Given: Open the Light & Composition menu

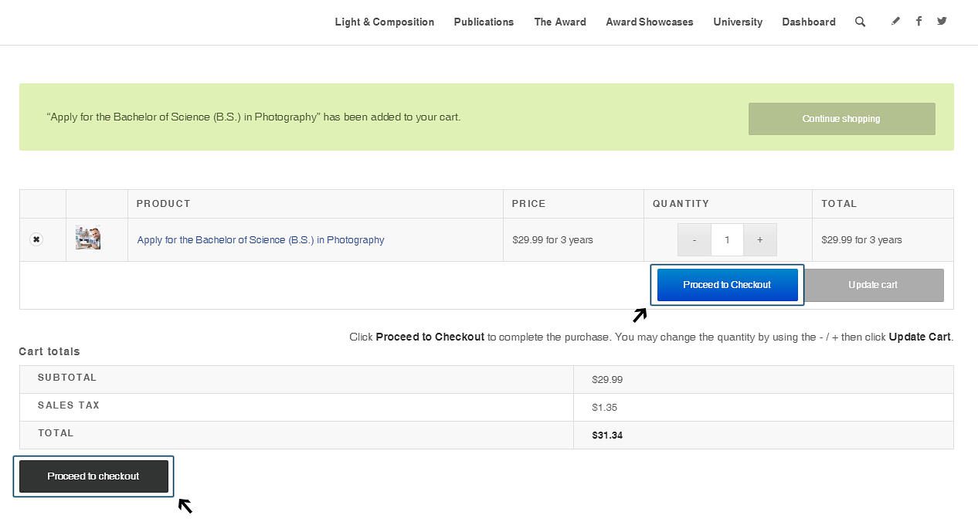Looking at the screenshot, I should pos(384,22).
